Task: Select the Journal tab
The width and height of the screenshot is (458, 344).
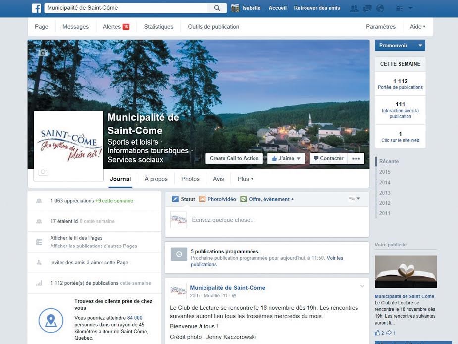Action: click(120, 179)
